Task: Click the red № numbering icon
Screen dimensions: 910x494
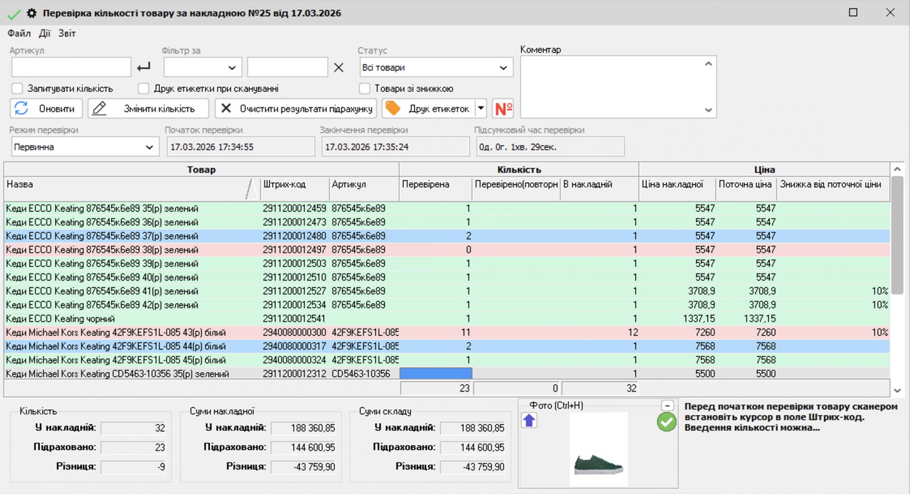Action: pos(503,108)
